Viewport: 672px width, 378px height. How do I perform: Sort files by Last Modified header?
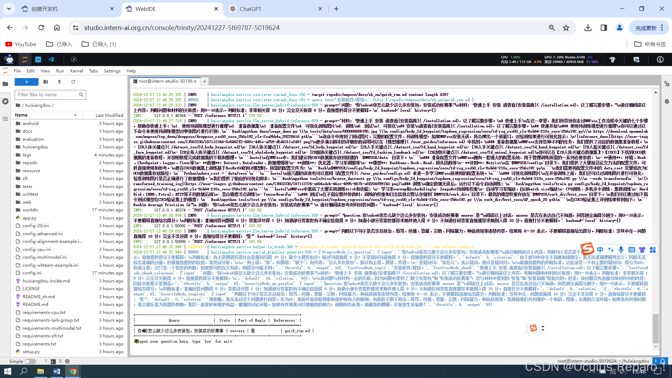(109, 115)
